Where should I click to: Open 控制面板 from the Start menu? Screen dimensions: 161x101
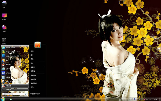(x=33, y=75)
